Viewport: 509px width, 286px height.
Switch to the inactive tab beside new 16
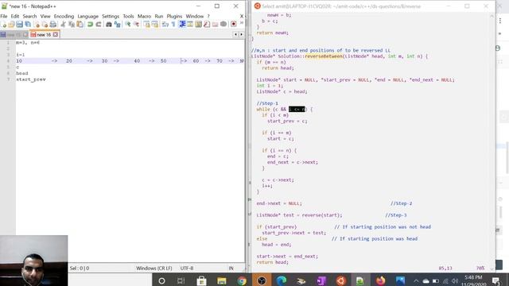click(14, 35)
